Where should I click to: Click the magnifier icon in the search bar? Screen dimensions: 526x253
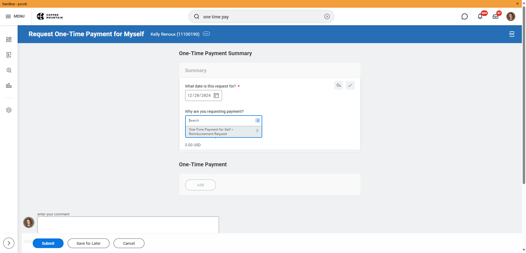click(x=196, y=16)
